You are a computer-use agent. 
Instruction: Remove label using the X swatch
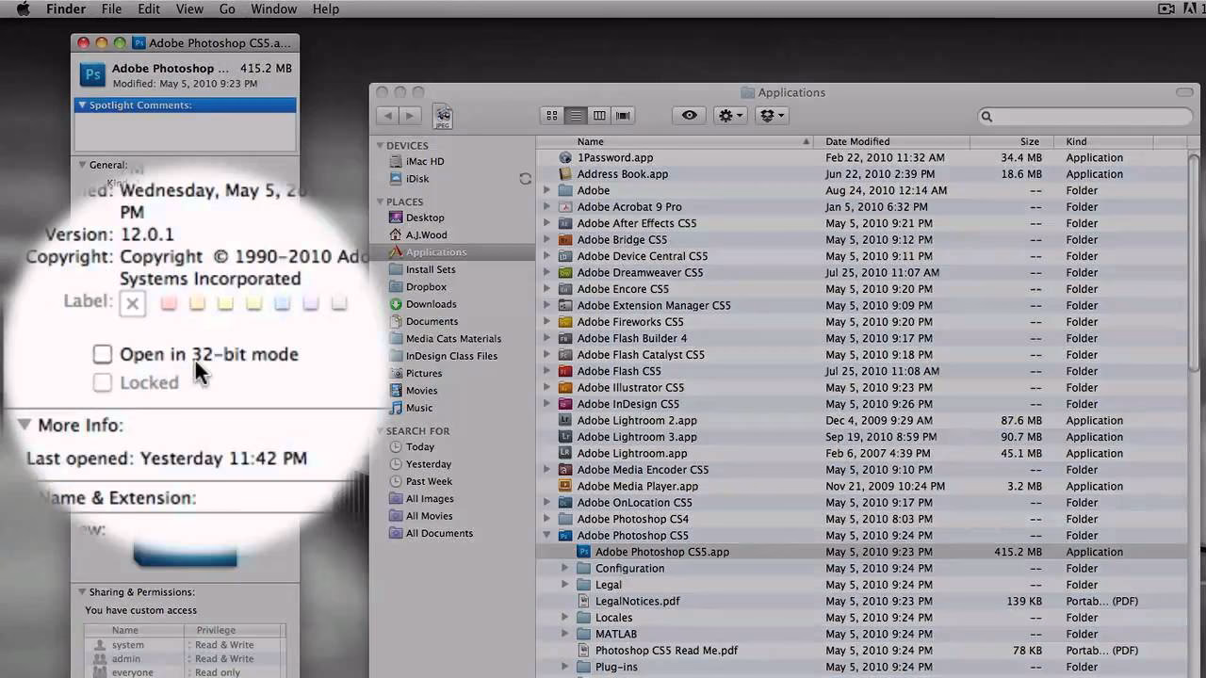coord(132,302)
